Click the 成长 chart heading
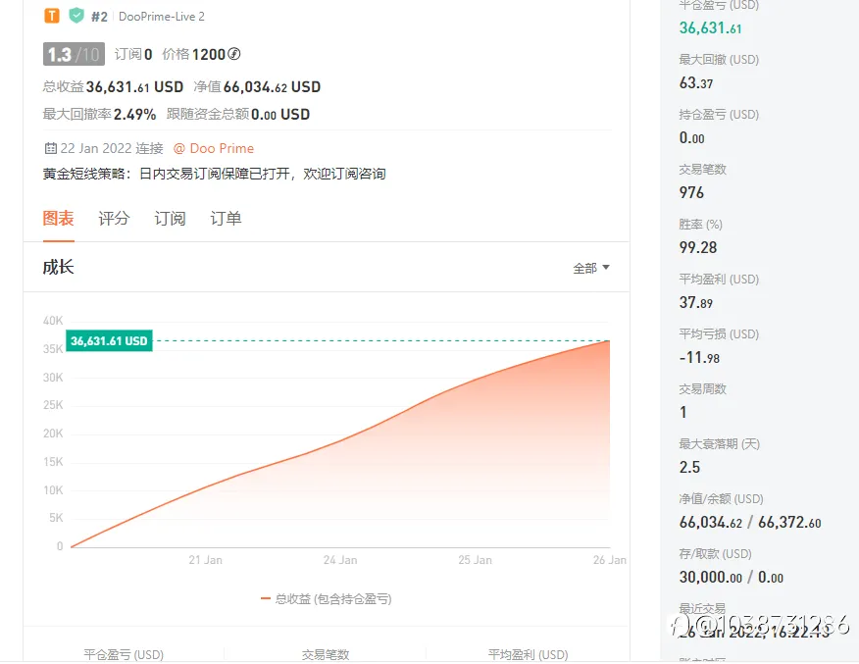Screen dimensions: 859x664 (58, 268)
